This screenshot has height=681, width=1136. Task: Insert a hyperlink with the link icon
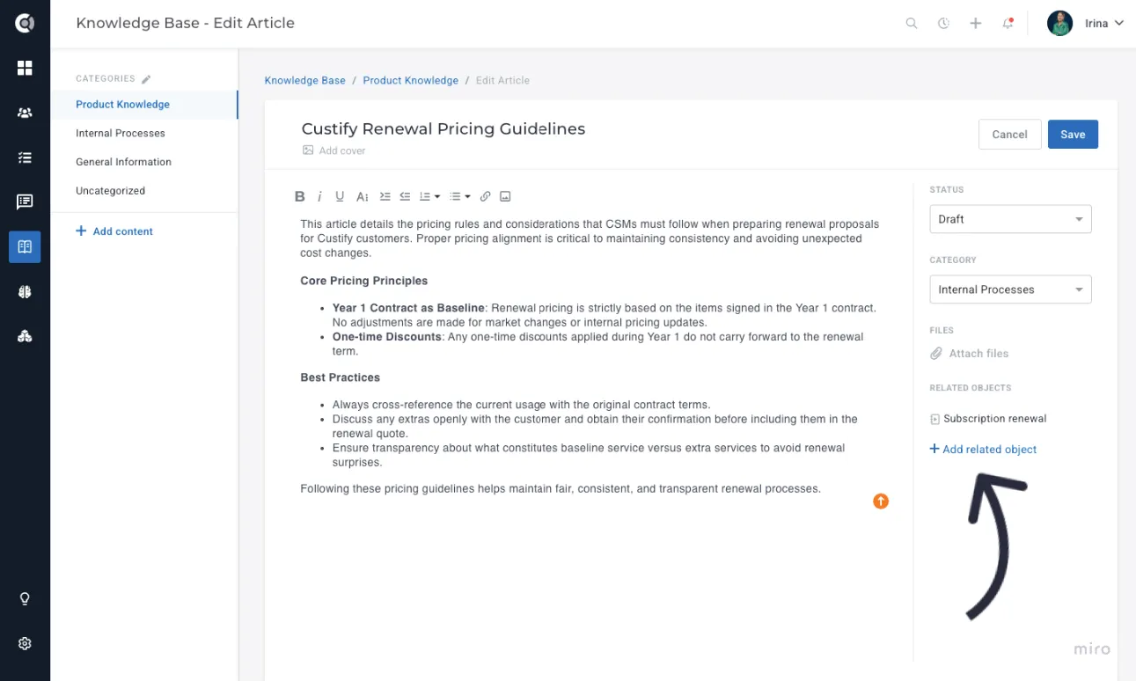[x=485, y=196]
